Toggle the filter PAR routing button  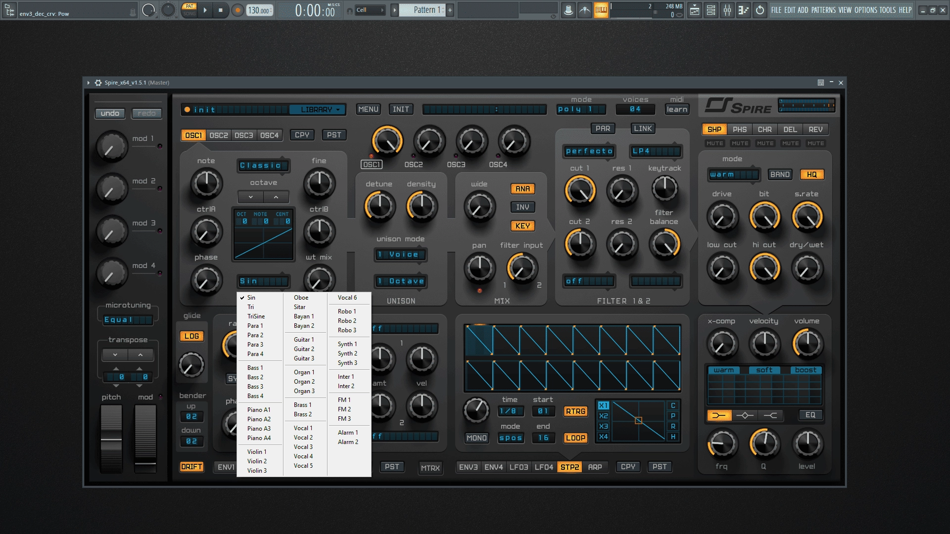(x=603, y=129)
